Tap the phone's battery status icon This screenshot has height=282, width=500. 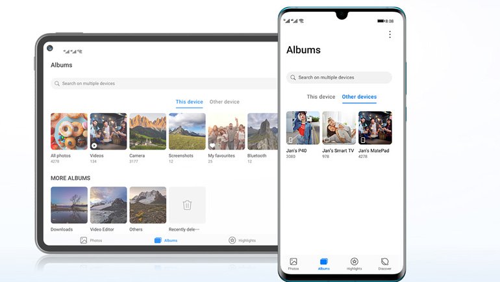tap(381, 21)
